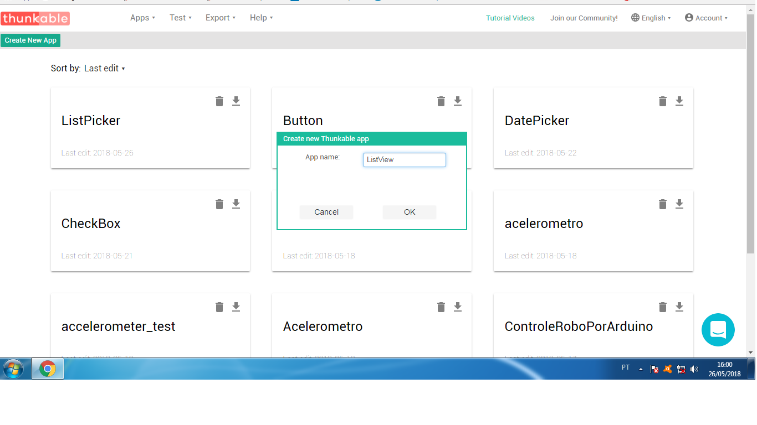The image size is (757, 425).
Task: Delete the ControleRoboPorArduino app
Action: [x=662, y=307]
